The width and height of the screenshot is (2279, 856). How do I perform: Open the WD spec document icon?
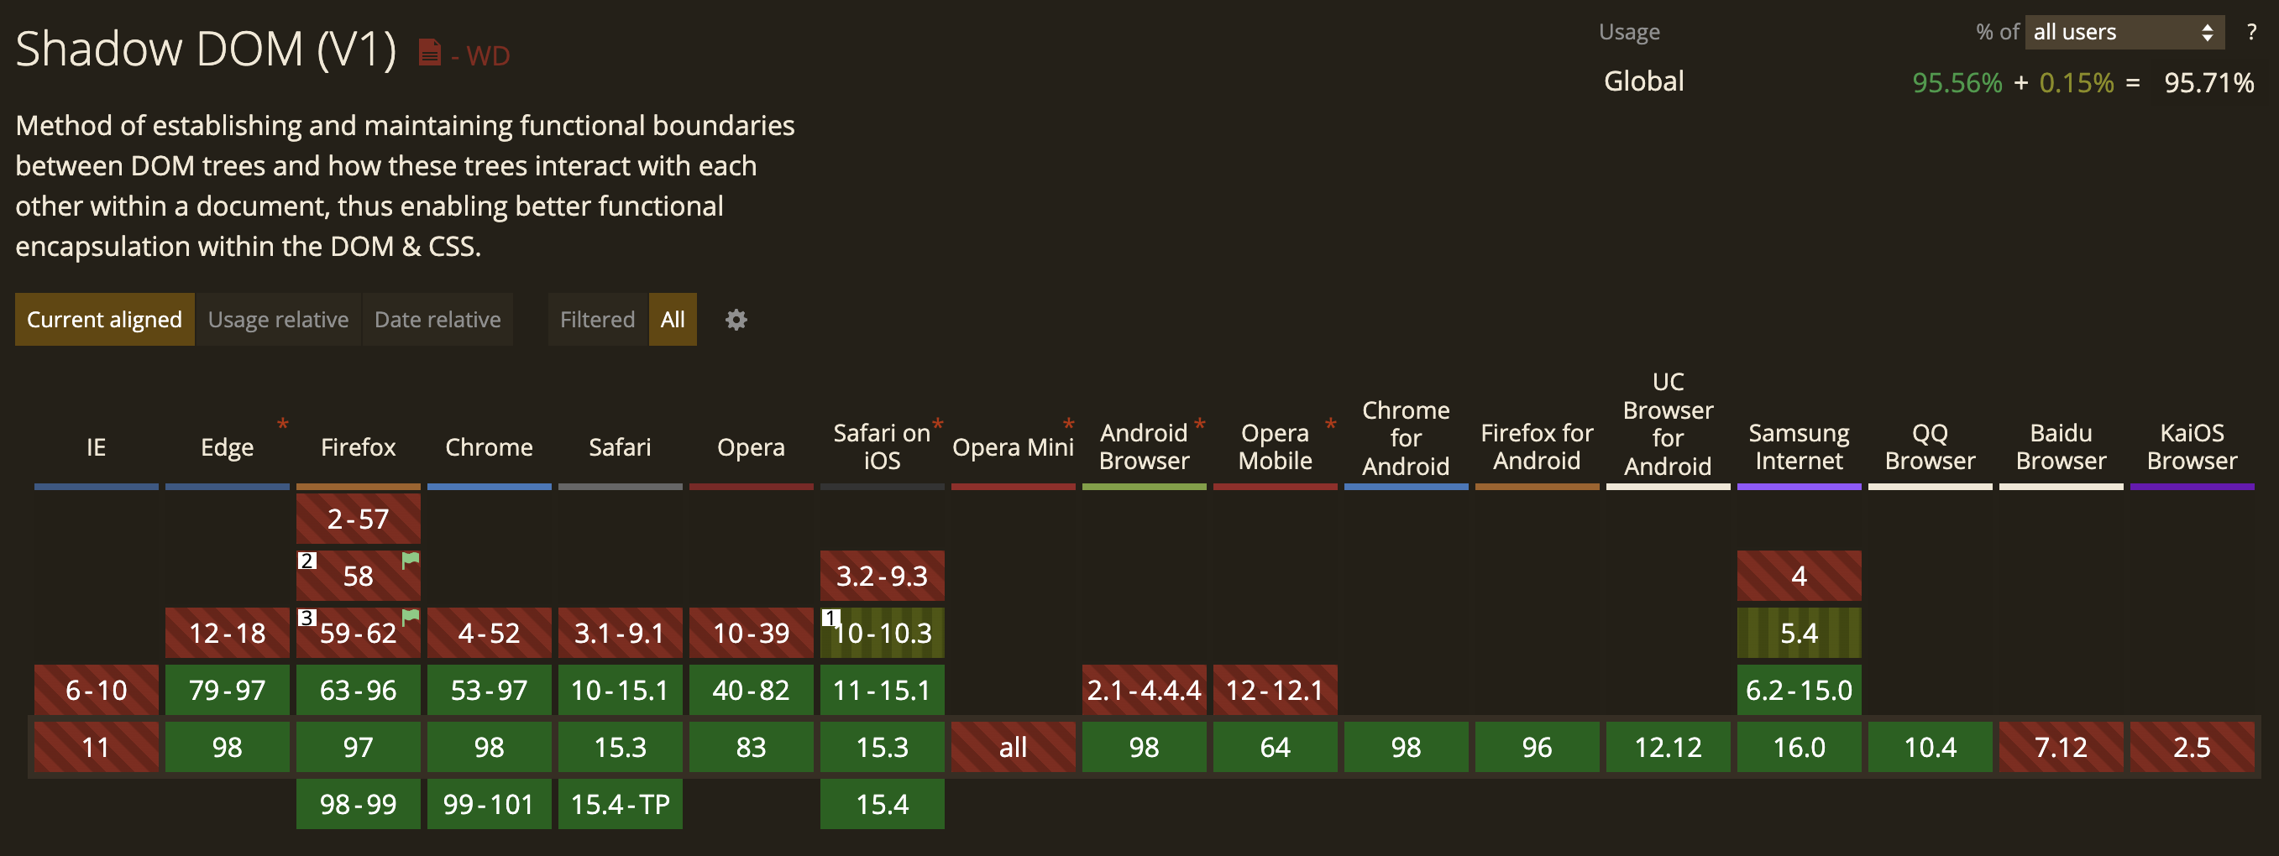point(429,53)
